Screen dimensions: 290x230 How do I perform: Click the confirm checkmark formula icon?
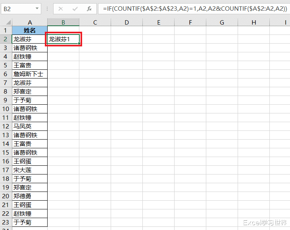(75, 9)
